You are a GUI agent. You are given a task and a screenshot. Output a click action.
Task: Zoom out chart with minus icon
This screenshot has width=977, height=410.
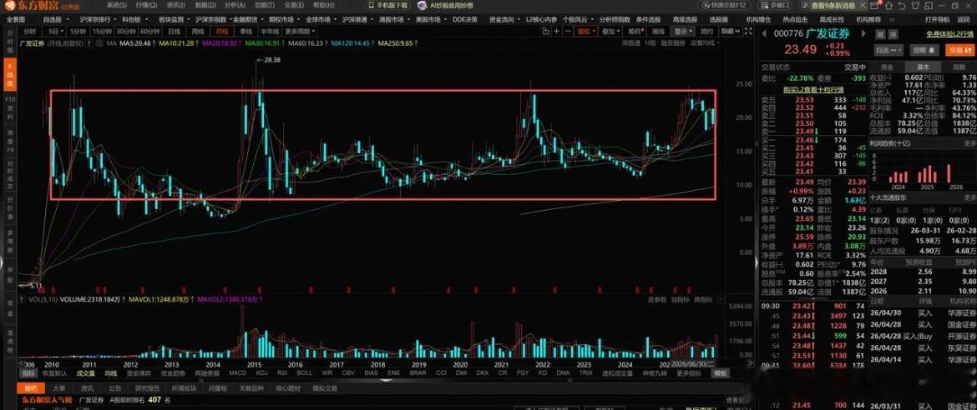(x=568, y=31)
